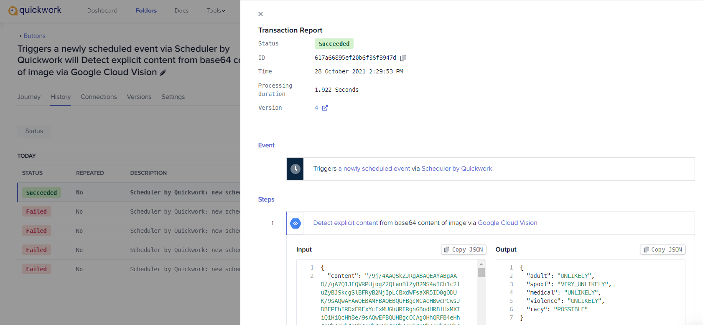Viewport: 703px width, 325px height.
Task: Click the REPEATED column header
Action: point(90,173)
